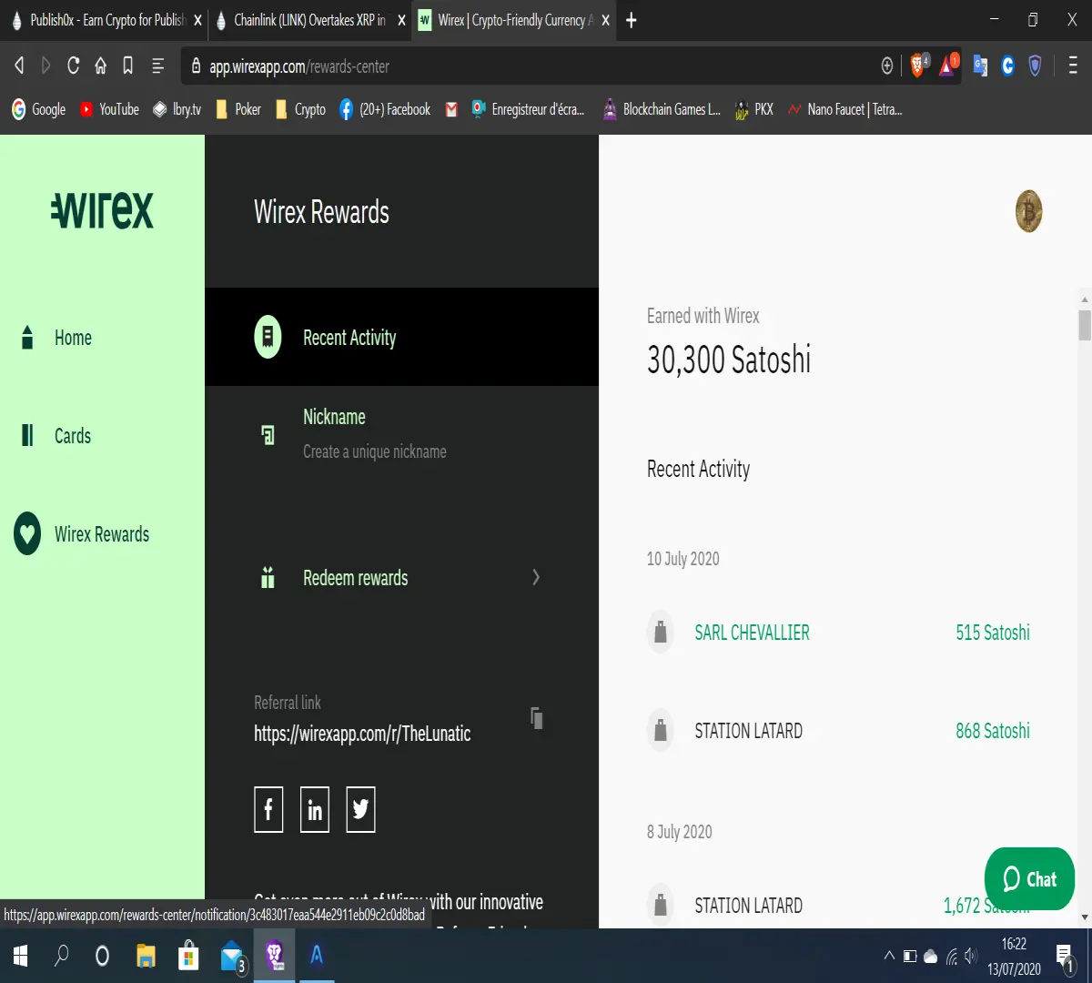Open Mail app from taskbar
1092x983 pixels.
[x=233, y=956]
